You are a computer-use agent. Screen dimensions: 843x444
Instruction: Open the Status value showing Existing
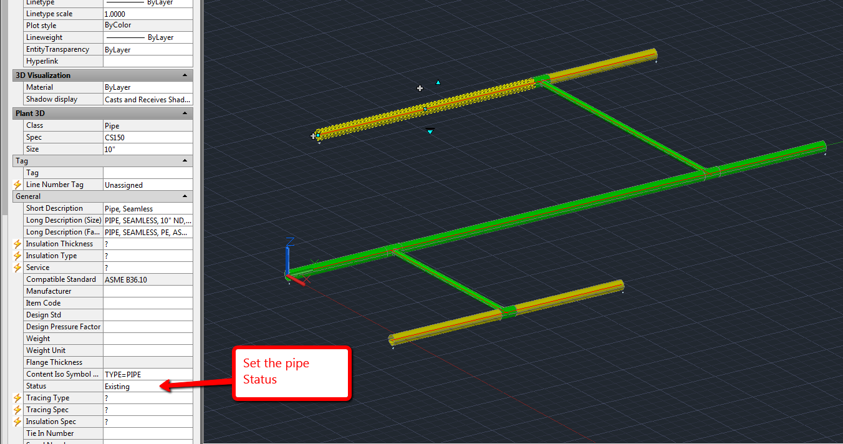click(x=148, y=386)
